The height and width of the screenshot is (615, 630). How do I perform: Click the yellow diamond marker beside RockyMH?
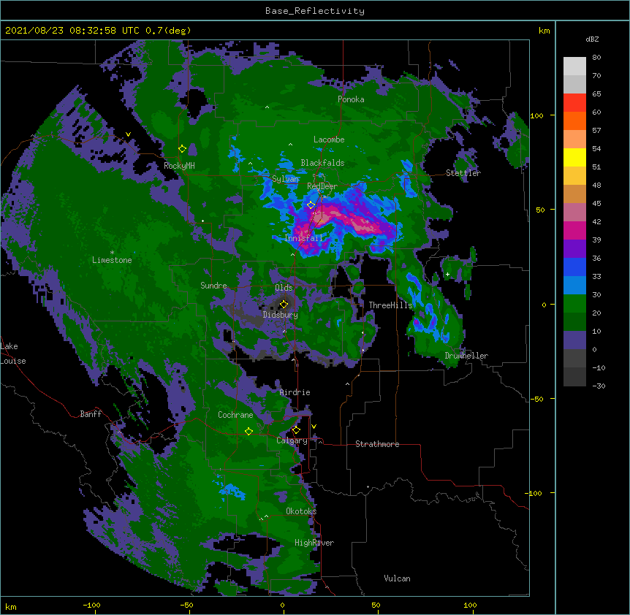(x=183, y=149)
